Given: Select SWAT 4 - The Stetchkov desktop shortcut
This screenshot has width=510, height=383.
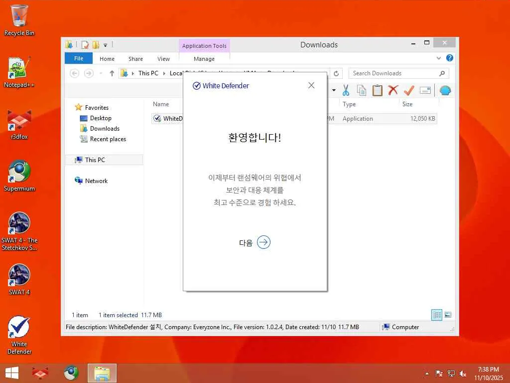Looking at the screenshot, I should pyautogui.click(x=19, y=231).
